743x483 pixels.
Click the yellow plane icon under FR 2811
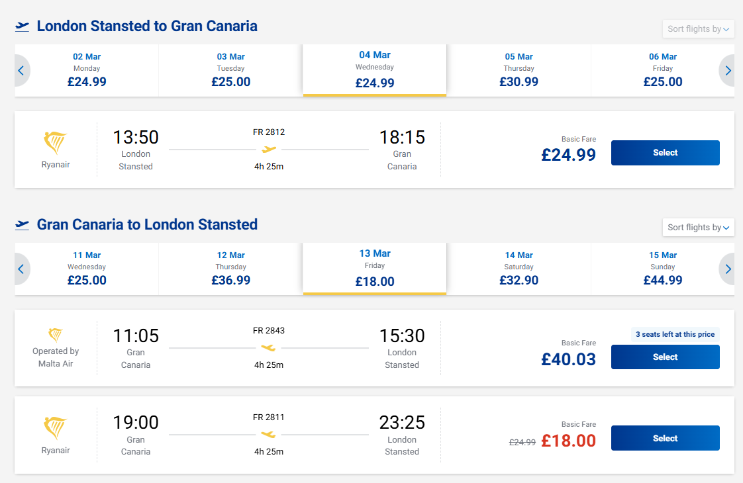268,435
